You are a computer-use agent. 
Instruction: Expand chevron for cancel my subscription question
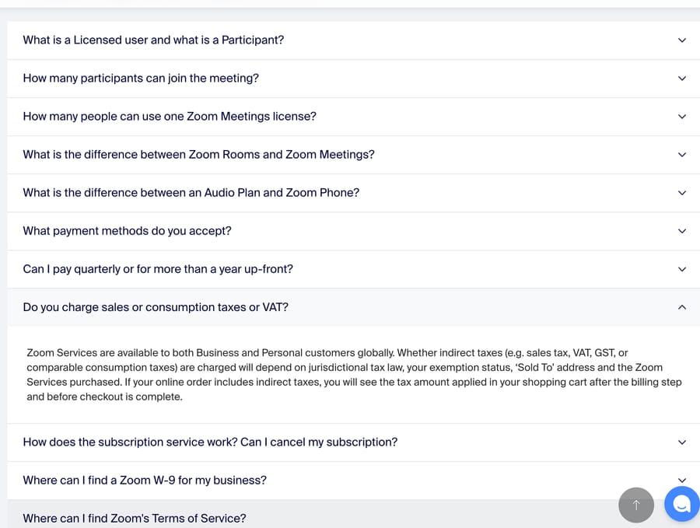pos(681,442)
